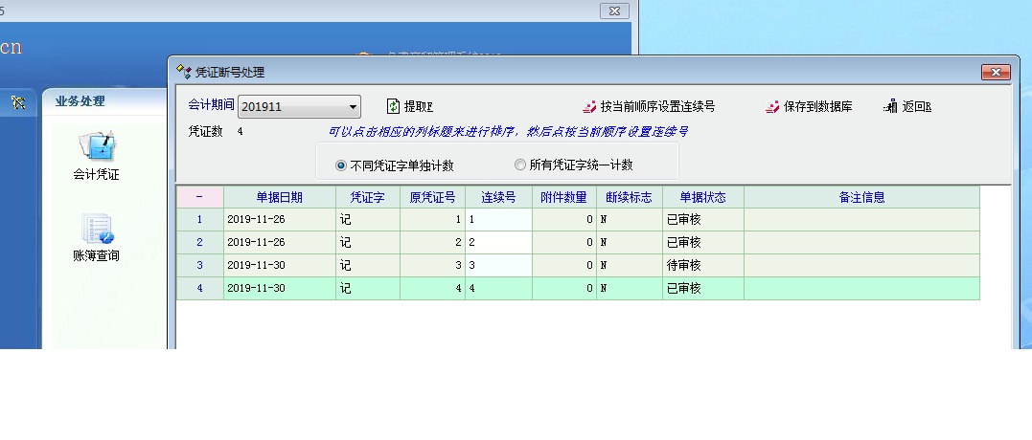This screenshot has height=440, width=1032.
Task: Click the 连续号 cell in row 2
Action: [498, 243]
